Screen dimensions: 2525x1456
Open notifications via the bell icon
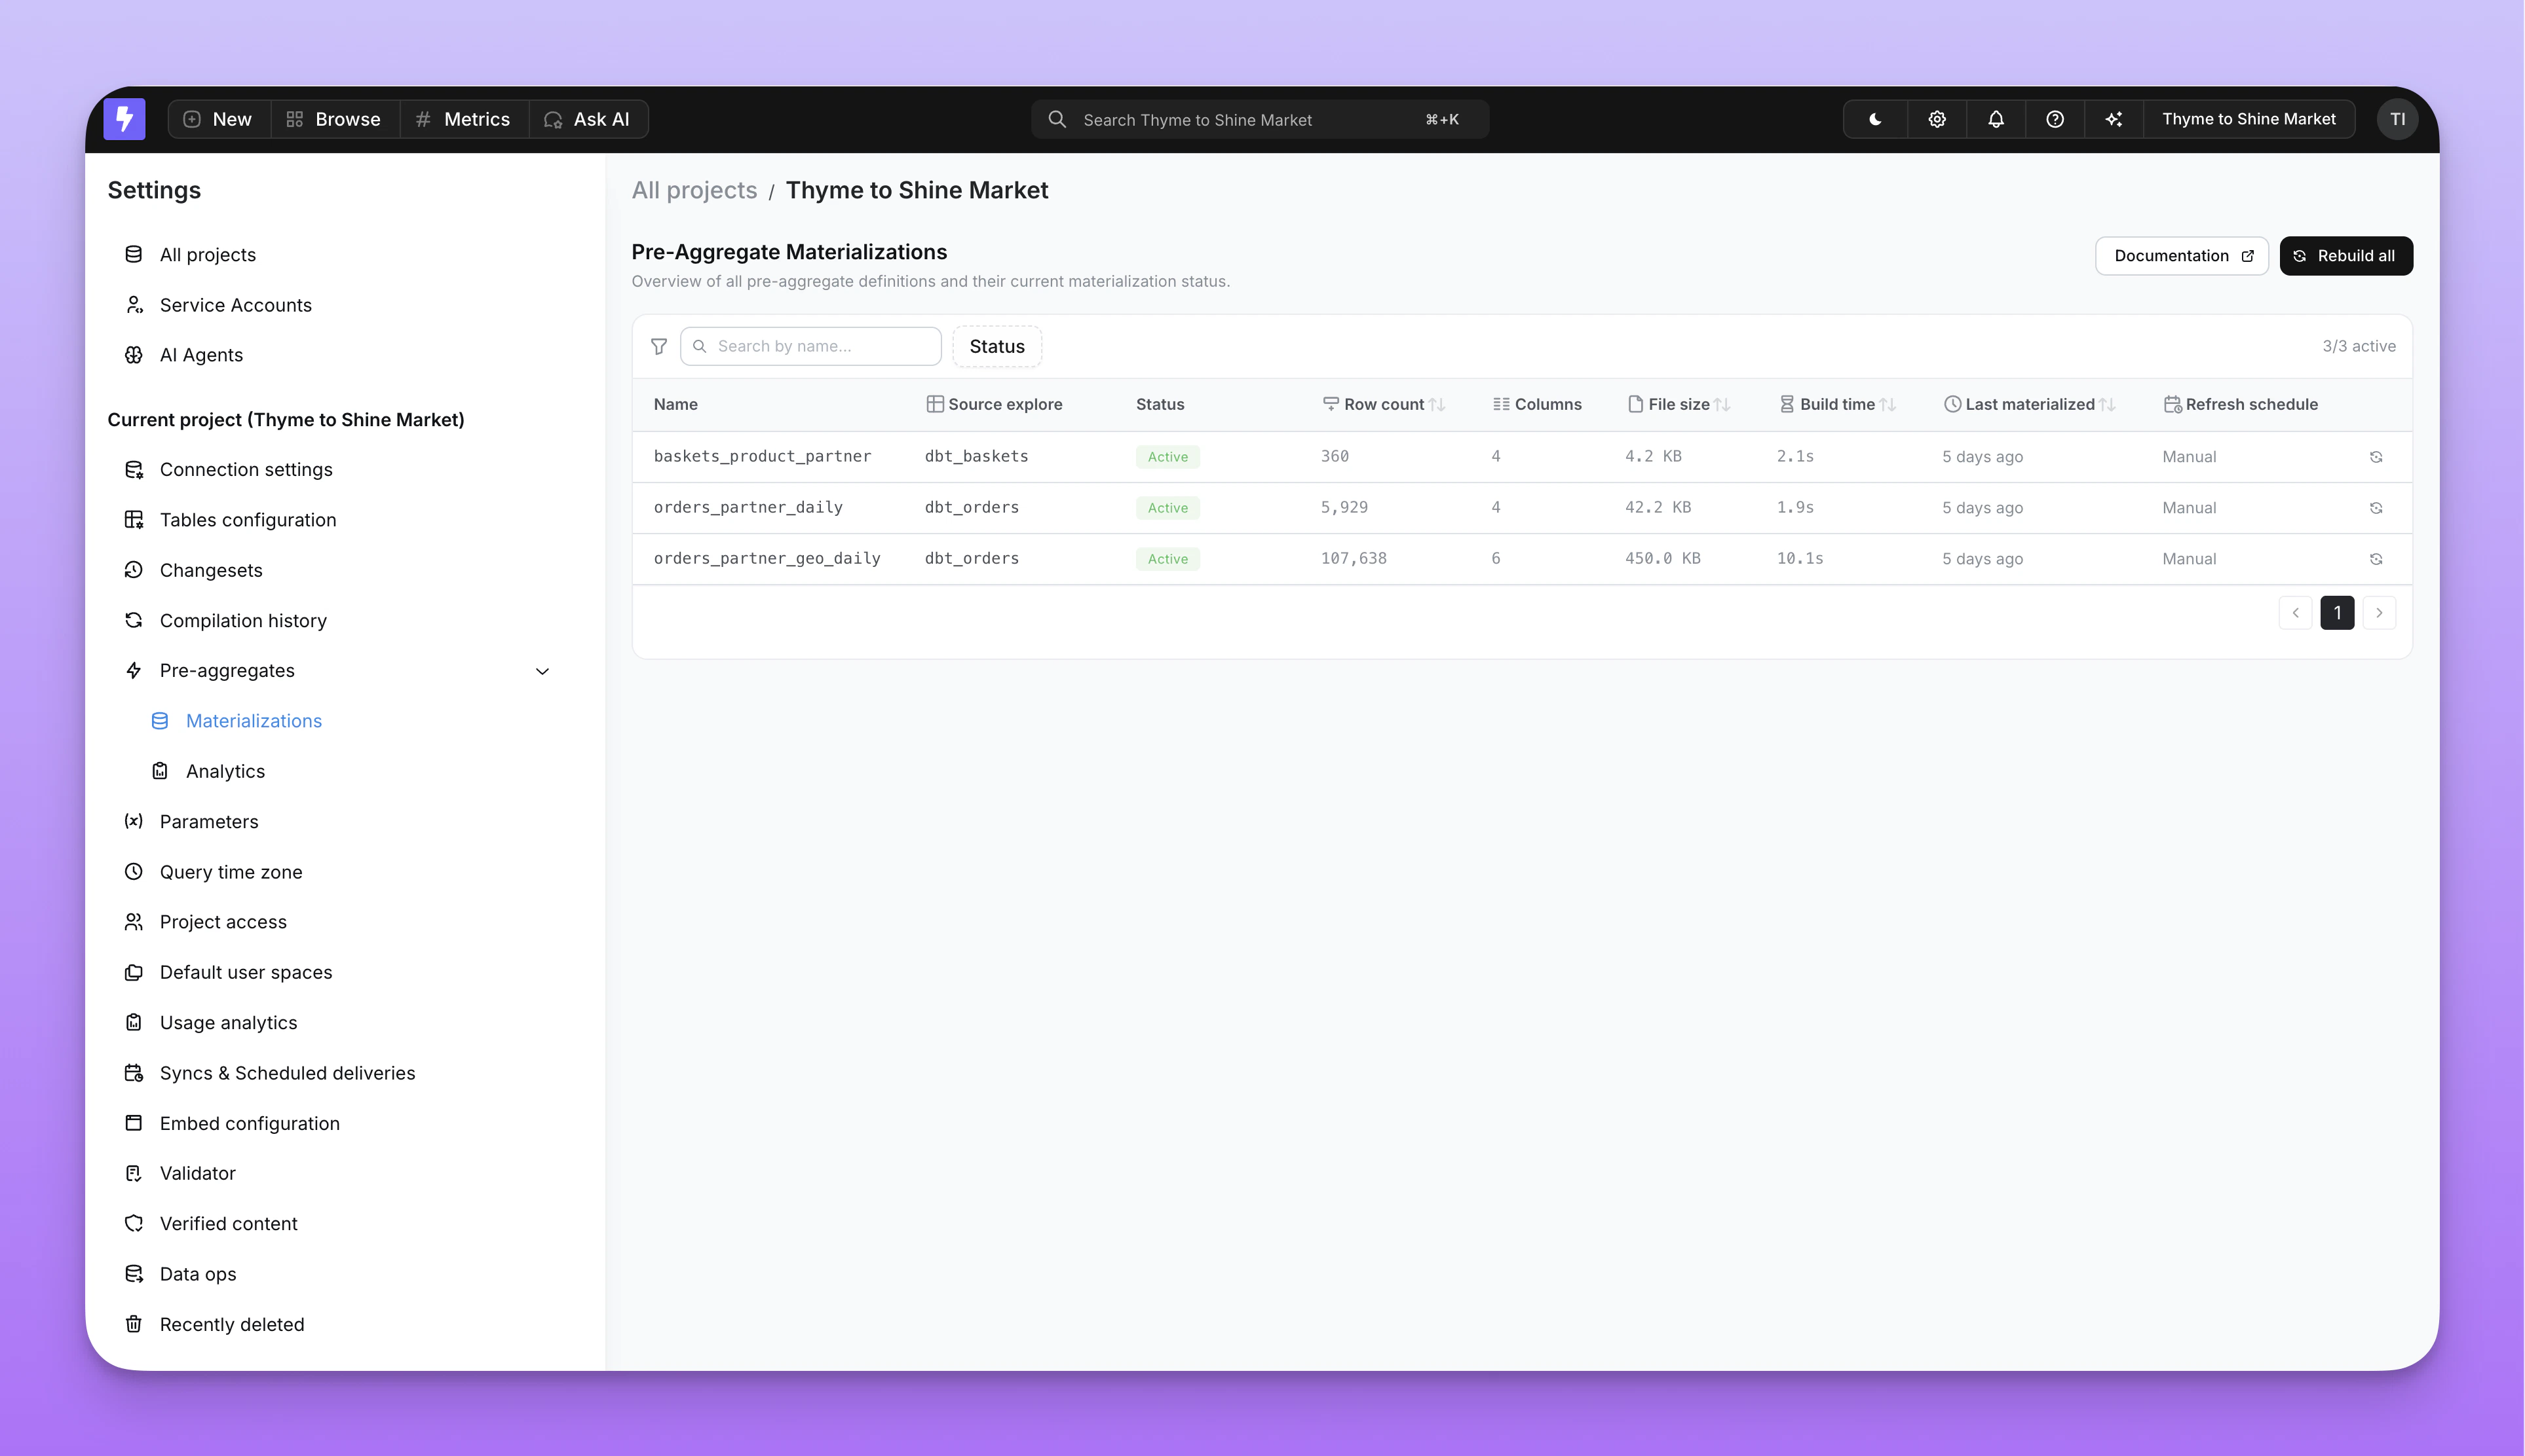[x=1996, y=119]
